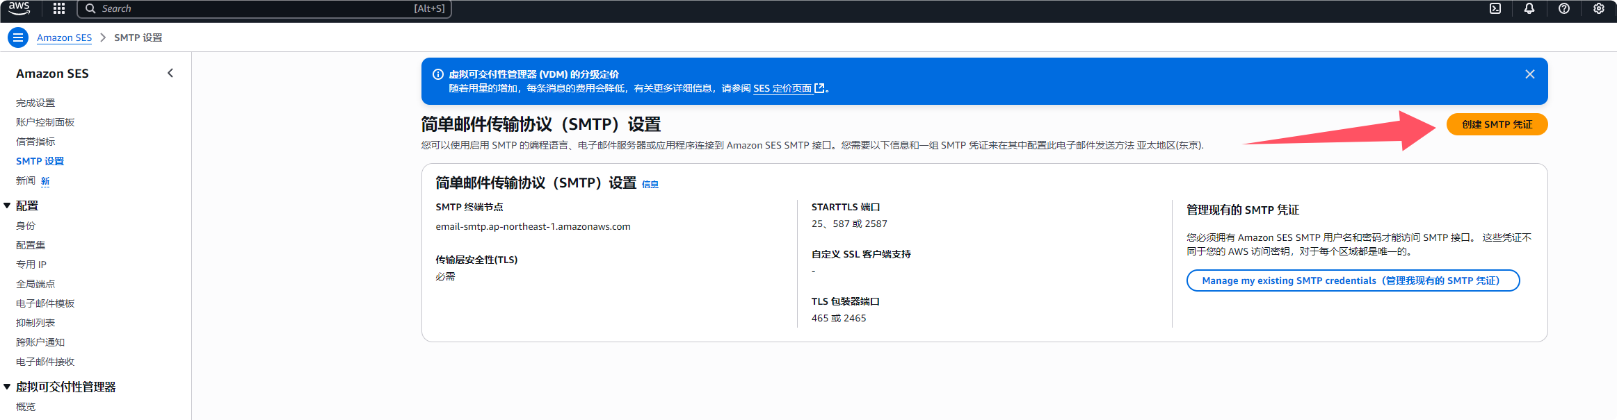
Task: Click Manage my existing SMTP credentials button
Action: coord(1353,280)
